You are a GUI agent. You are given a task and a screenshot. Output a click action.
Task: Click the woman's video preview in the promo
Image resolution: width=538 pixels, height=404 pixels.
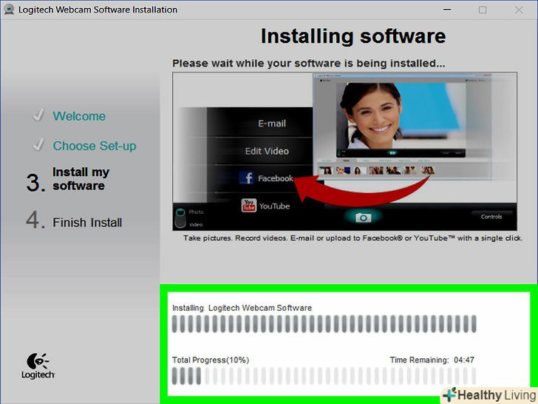(401, 117)
